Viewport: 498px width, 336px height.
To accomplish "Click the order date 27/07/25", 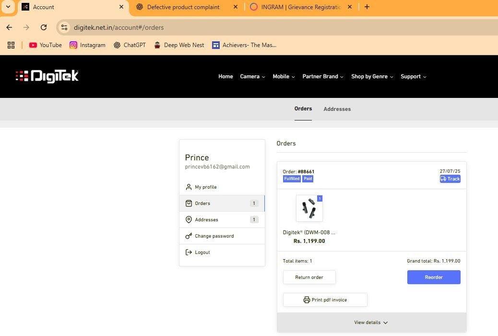I will 450,171.
